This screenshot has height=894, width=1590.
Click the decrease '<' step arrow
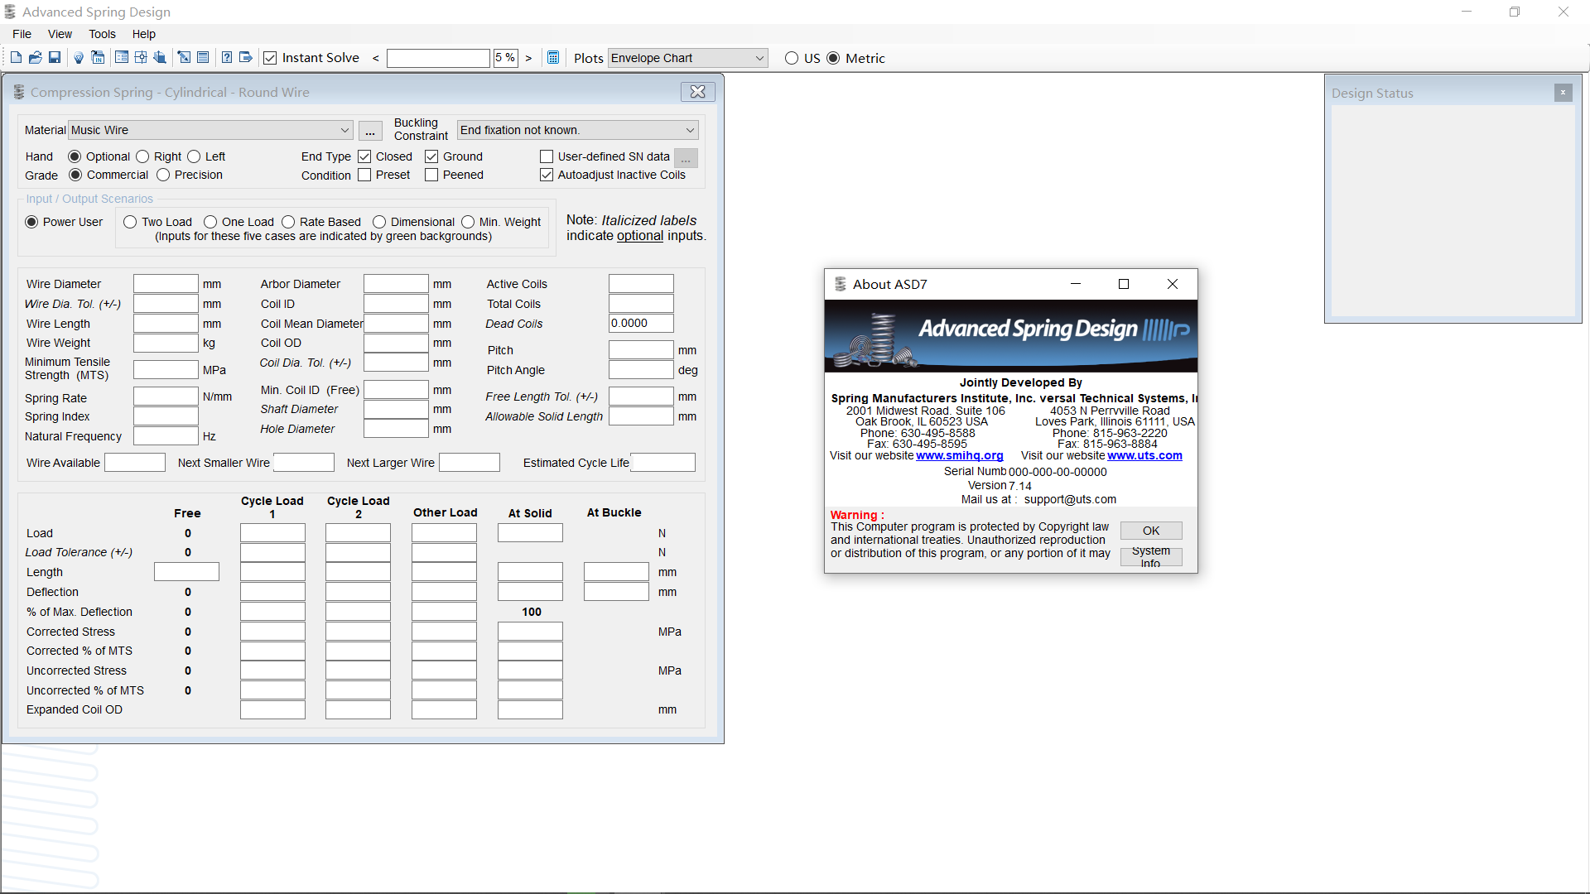point(376,58)
